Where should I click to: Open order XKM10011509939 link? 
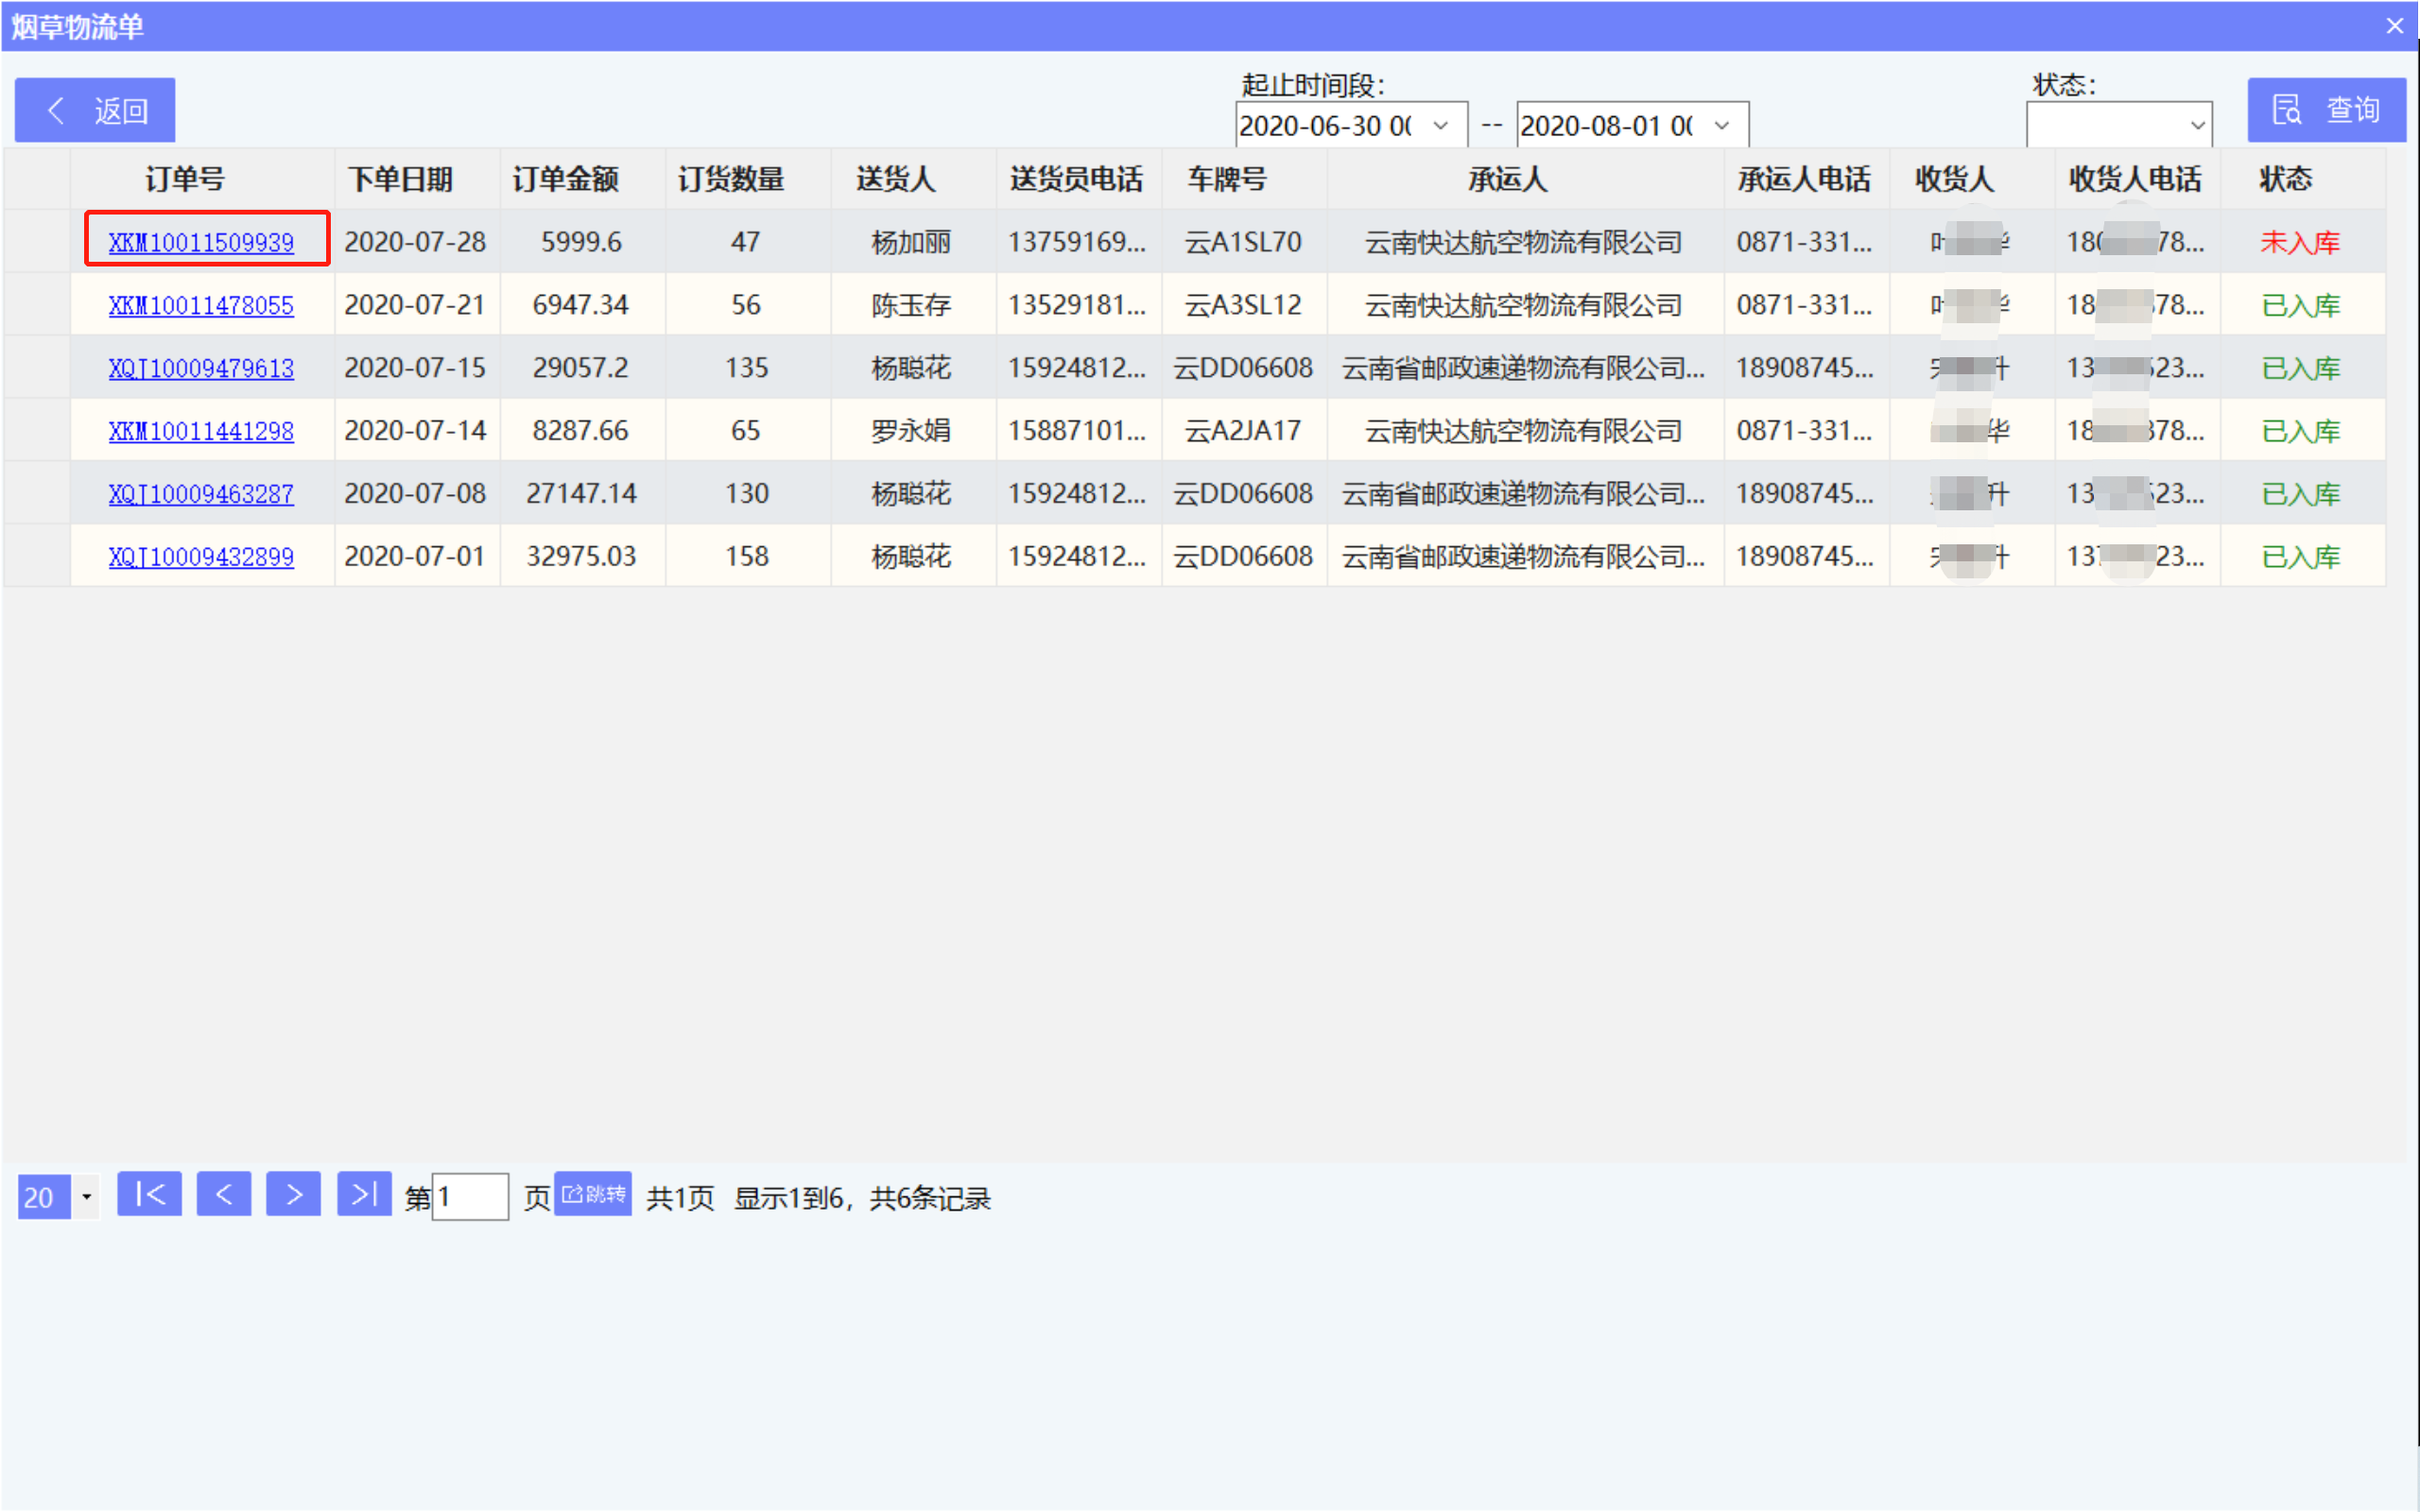(x=201, y=242)
